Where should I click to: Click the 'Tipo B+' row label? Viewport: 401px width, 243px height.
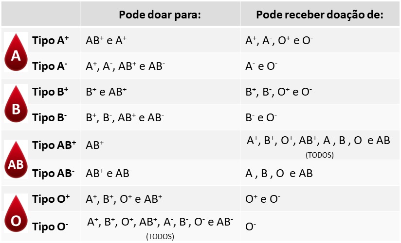50,92
